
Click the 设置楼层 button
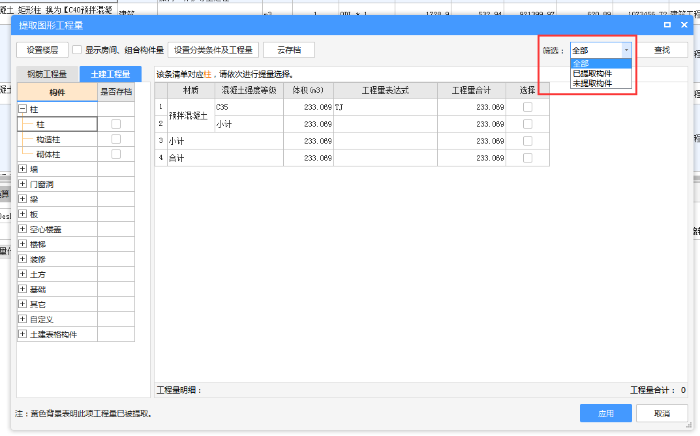point(42,50)
